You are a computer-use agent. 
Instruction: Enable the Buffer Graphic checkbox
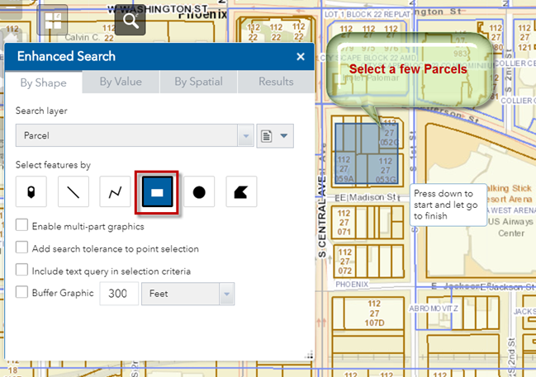pyautogui.click(x=21, y=292)
